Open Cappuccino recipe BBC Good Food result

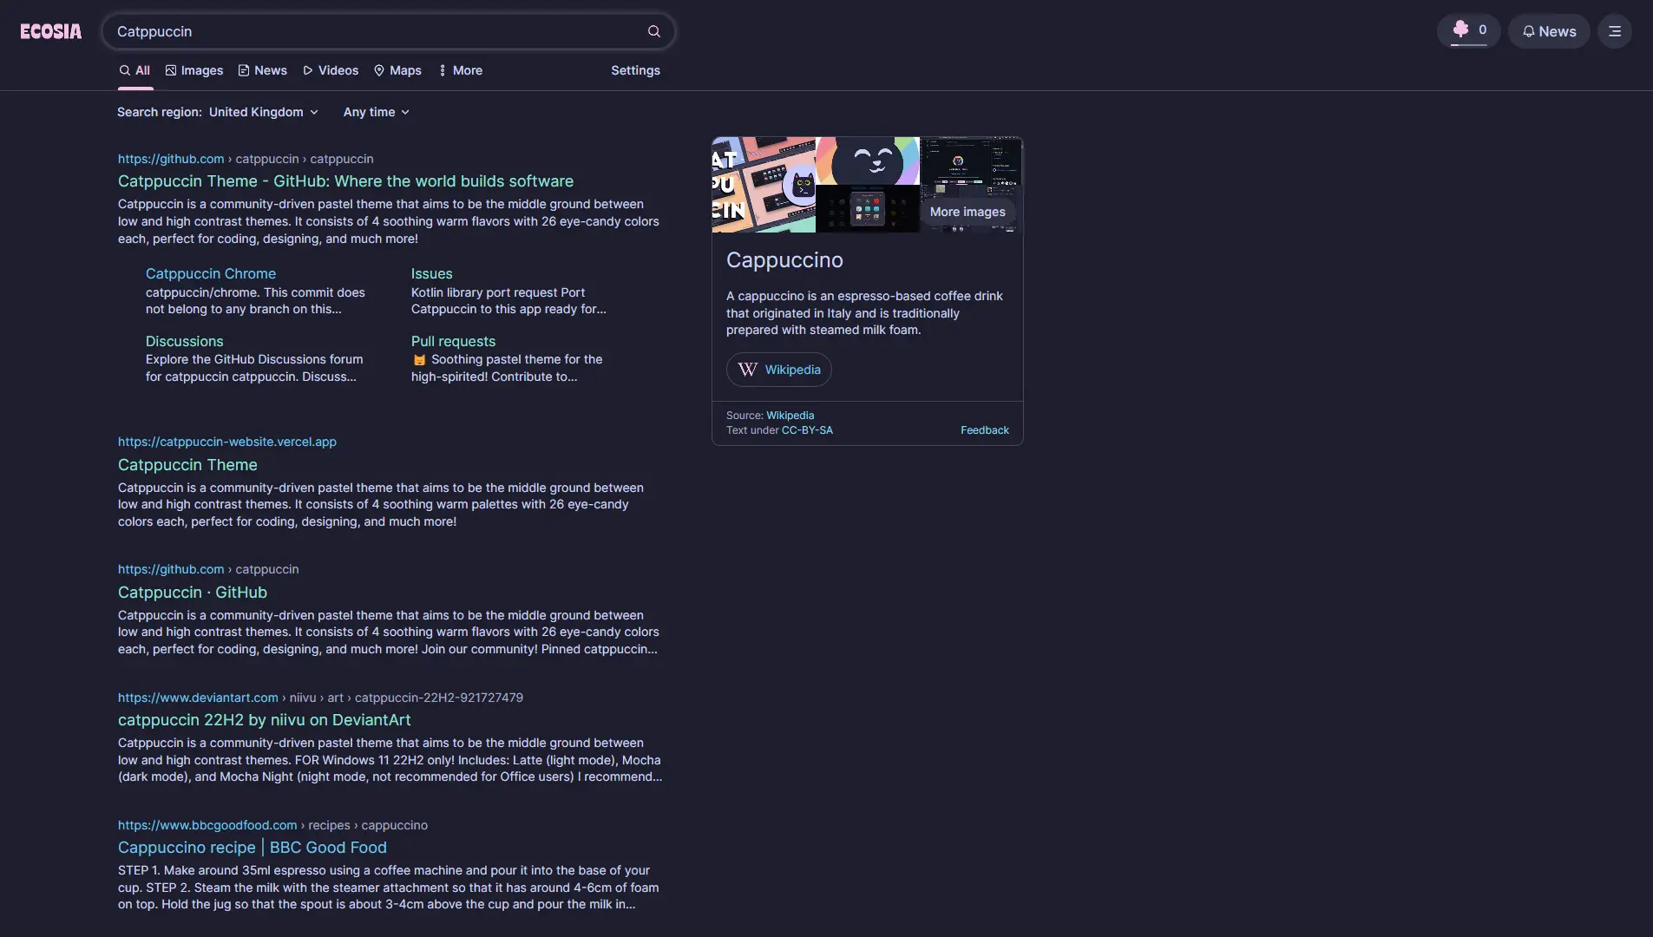point(253,848)
